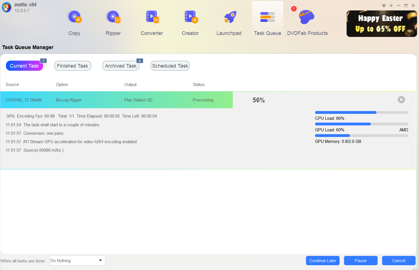Click the Source( 00099.m2ts ) log line
419x270 pixels.
pos(34,150)
